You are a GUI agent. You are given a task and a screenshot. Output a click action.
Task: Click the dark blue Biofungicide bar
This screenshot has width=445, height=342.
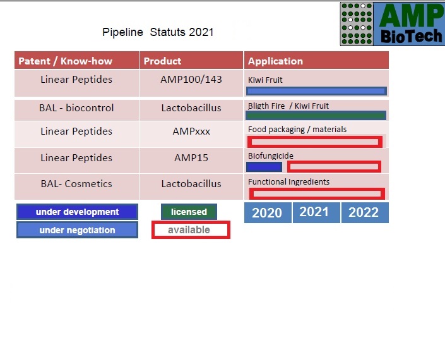264,167
